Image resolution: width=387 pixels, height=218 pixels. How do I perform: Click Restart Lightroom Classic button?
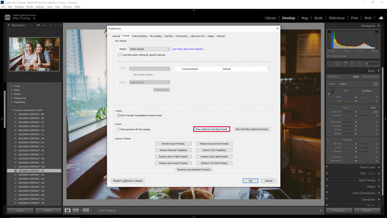coord(128,181)
